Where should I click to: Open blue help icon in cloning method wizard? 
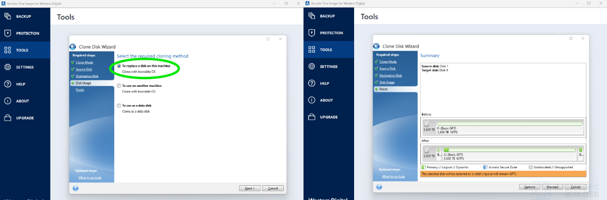tap(75, 188)
